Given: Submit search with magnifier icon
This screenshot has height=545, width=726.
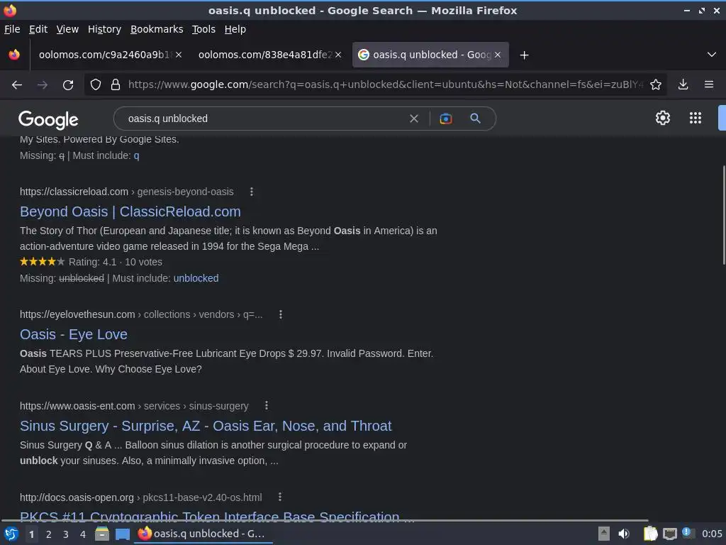Looking at the screenshot, I should point(475,119).
